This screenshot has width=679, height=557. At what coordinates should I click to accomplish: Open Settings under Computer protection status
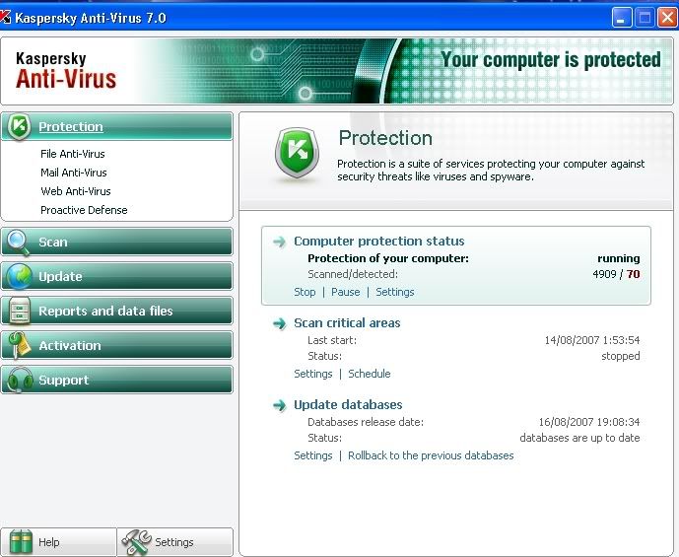[x=395, y=292]
